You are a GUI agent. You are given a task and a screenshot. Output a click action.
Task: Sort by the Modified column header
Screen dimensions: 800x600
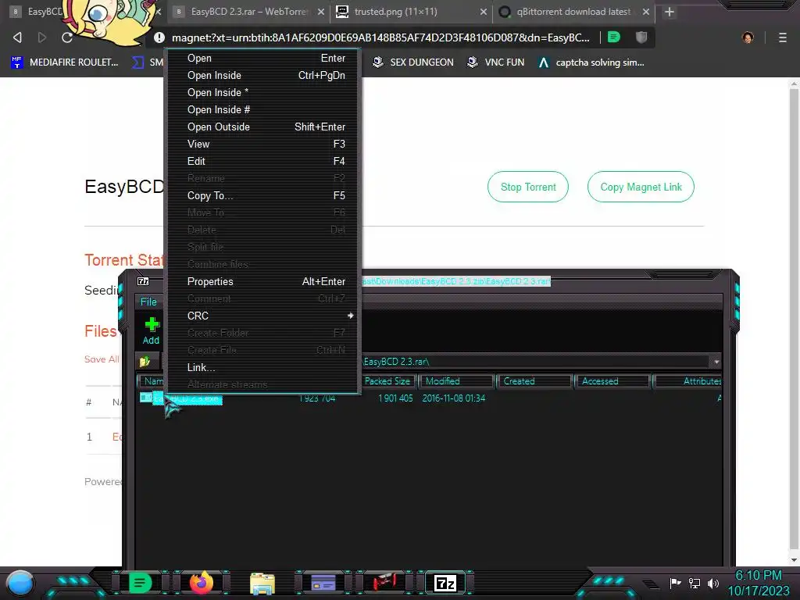tap(456, 381)
